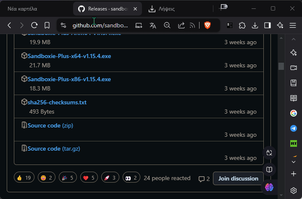
Task: Open the extensions puzzle icon
Action: (242, 25)
